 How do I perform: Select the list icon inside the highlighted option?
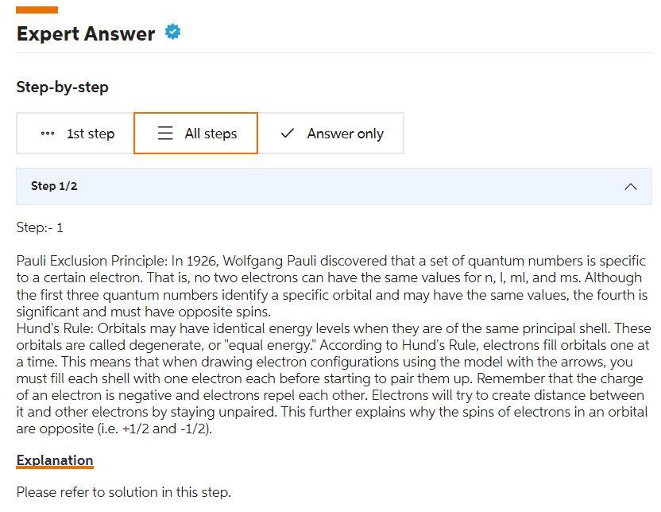(164, 134)
